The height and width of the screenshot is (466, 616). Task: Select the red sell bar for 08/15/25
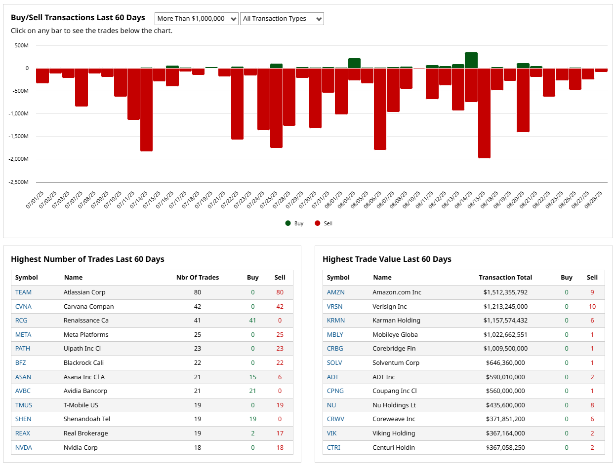coord(484,113)
